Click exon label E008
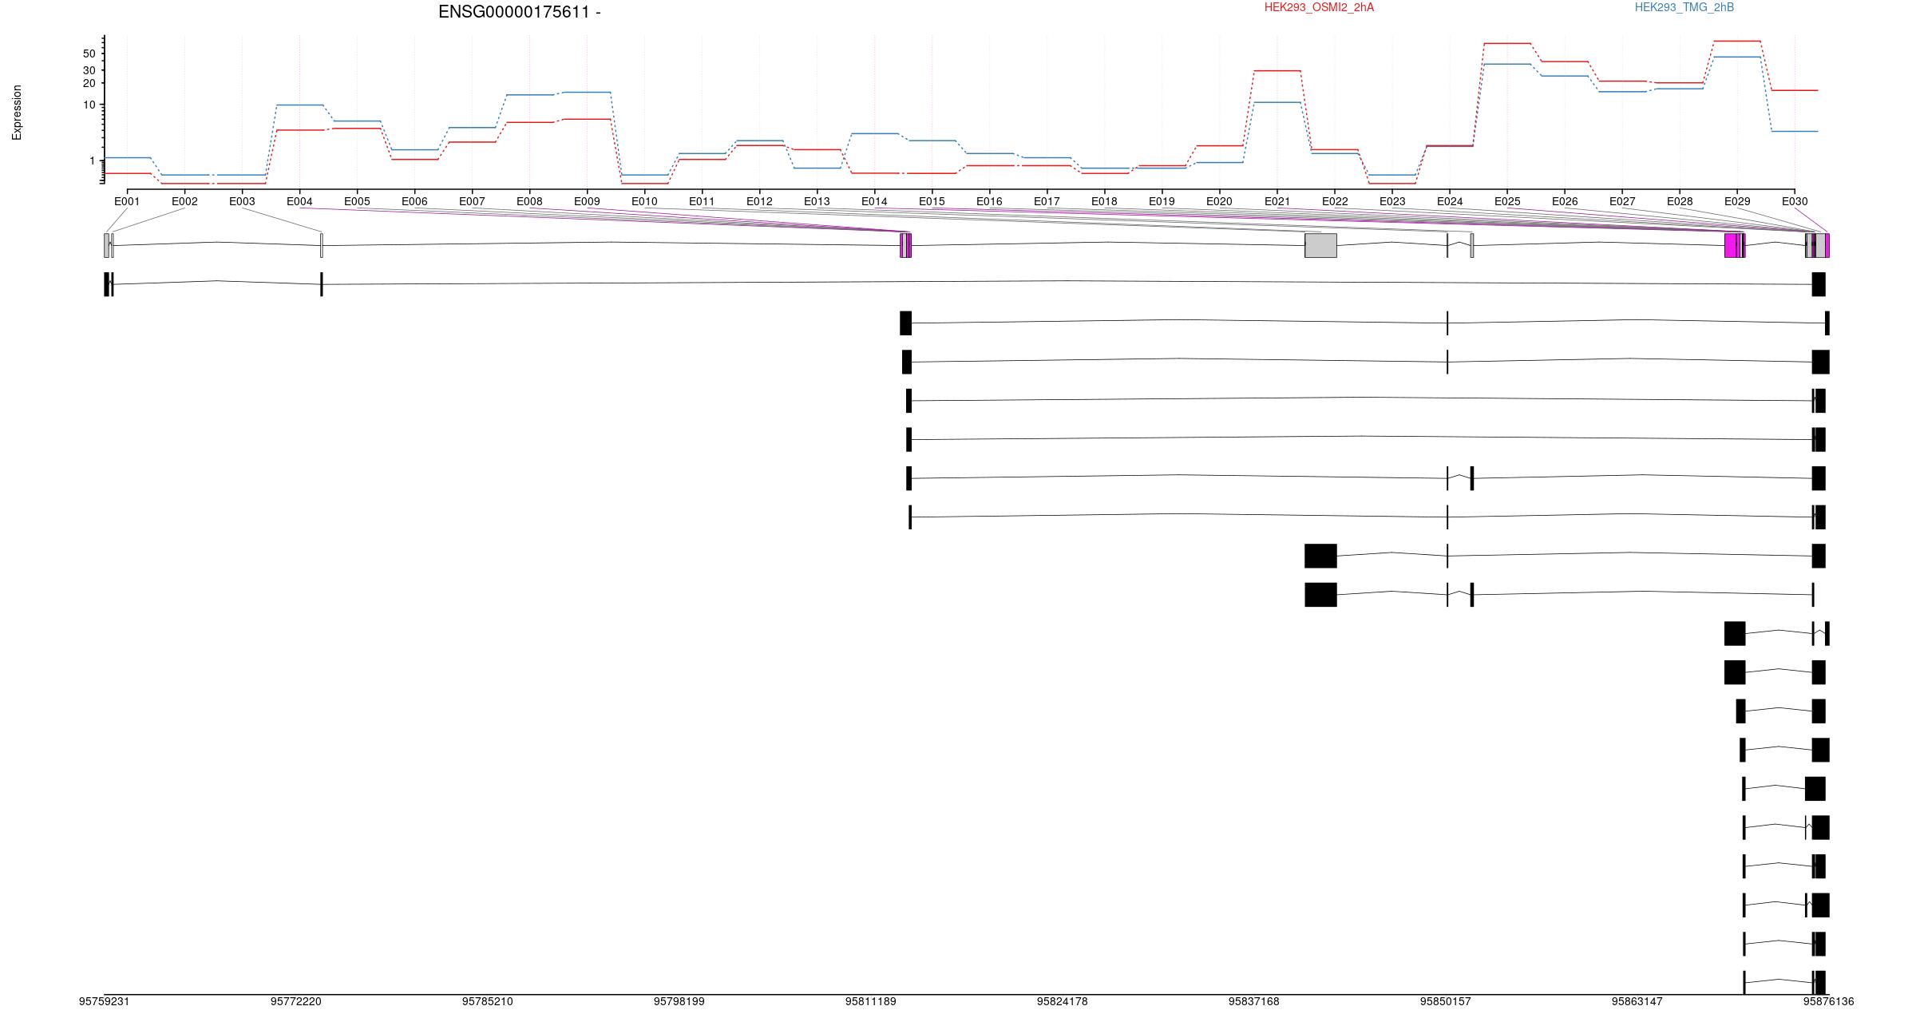 click(x=529, y=201)
